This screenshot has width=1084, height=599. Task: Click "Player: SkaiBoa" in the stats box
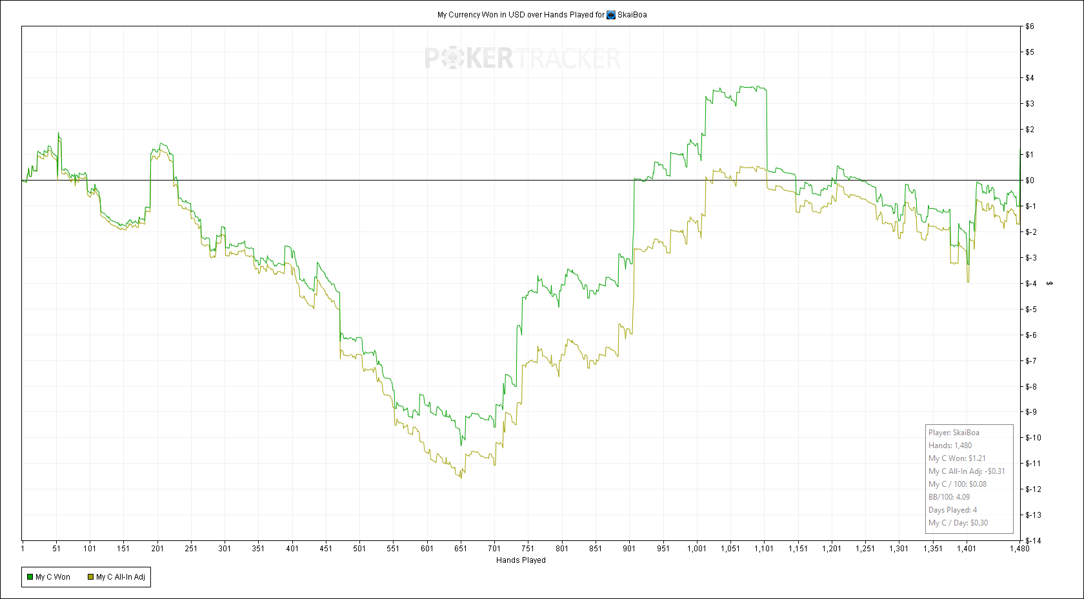click(x=954, y=433)
